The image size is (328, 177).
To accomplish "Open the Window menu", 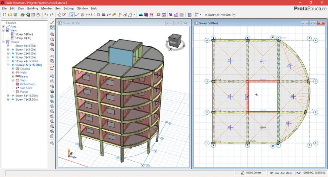I will (x=82, y=8).
